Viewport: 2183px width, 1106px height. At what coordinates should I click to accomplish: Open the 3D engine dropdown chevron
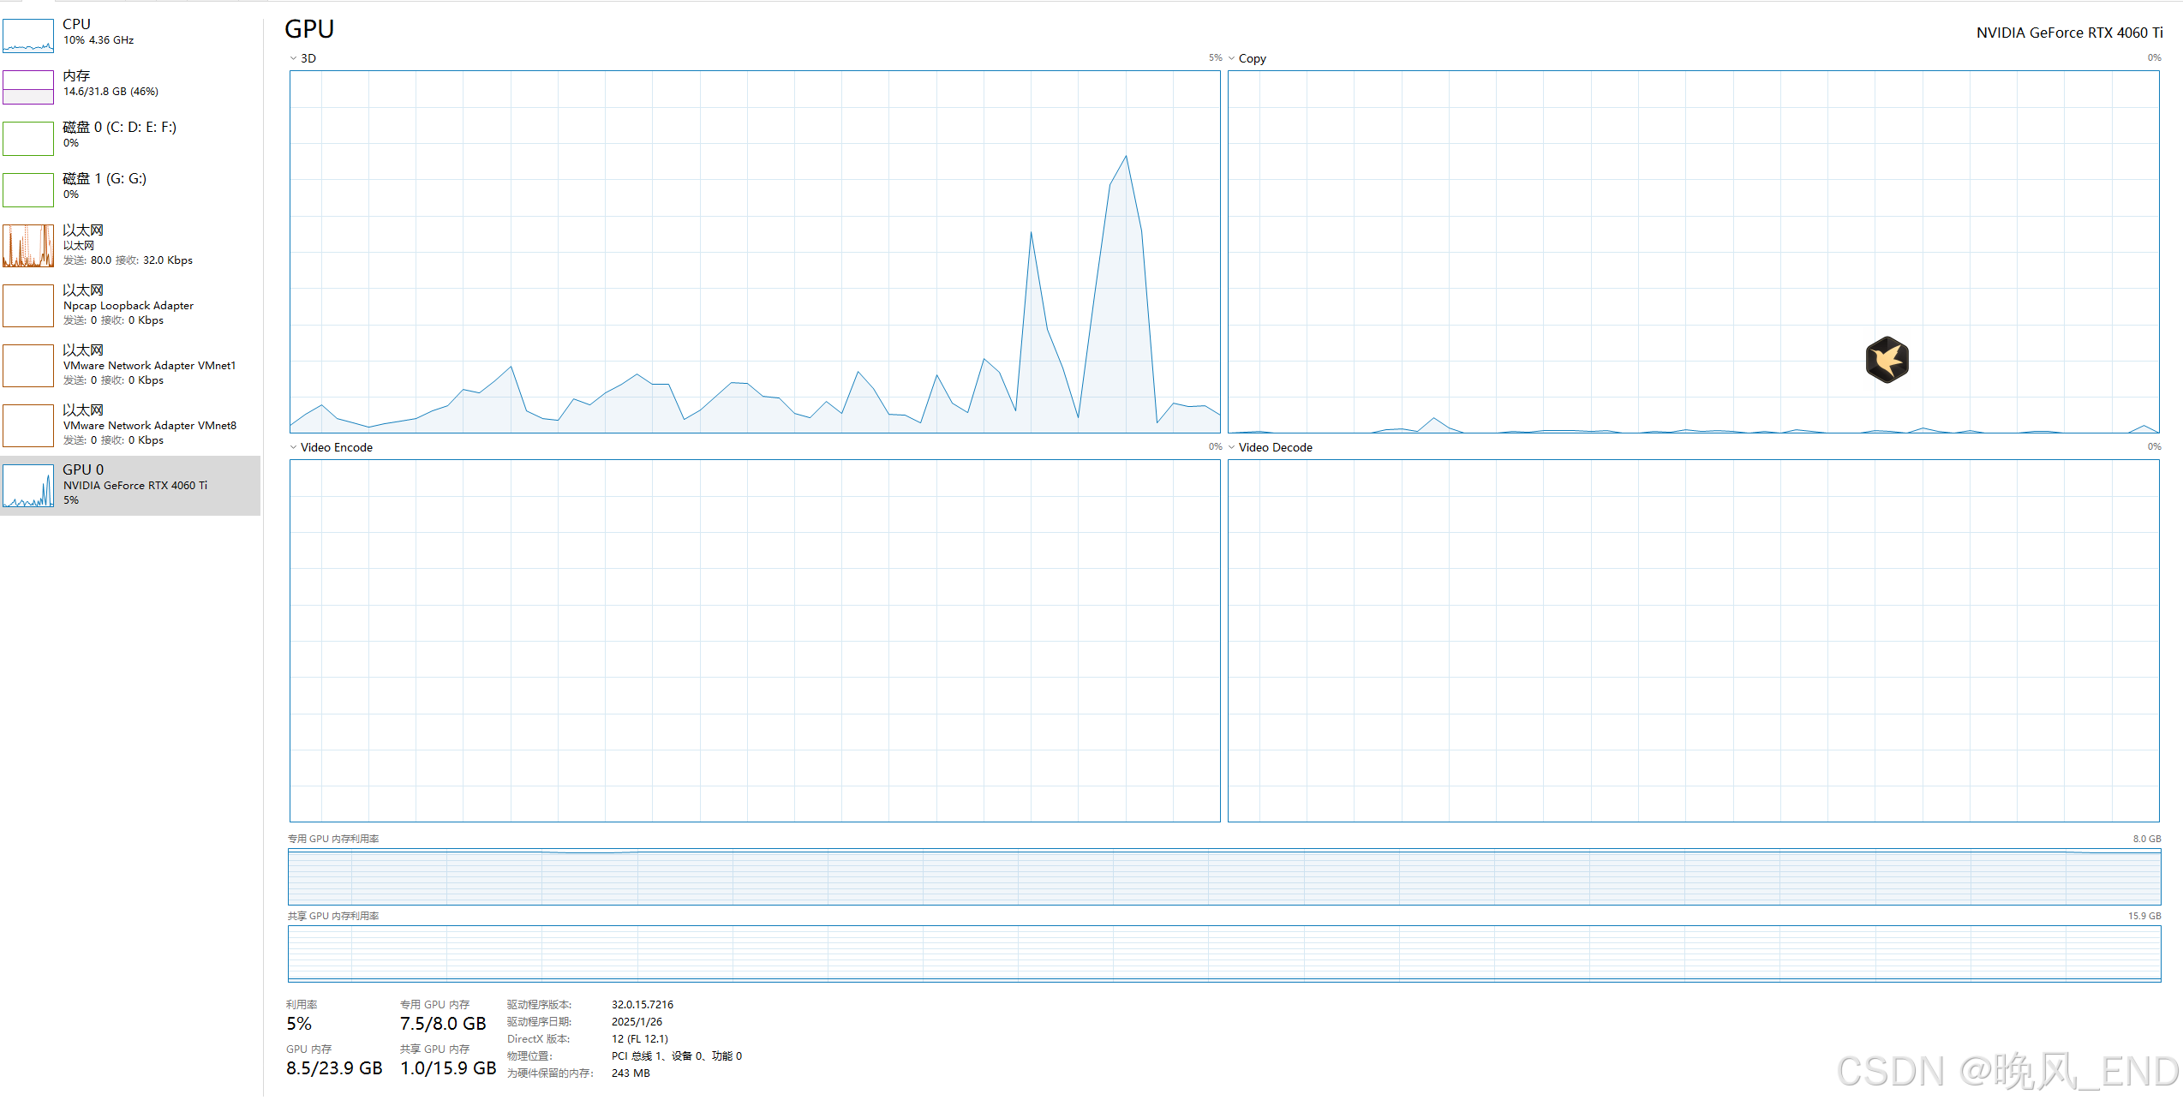pyautogui.click(x=293, y=58)
